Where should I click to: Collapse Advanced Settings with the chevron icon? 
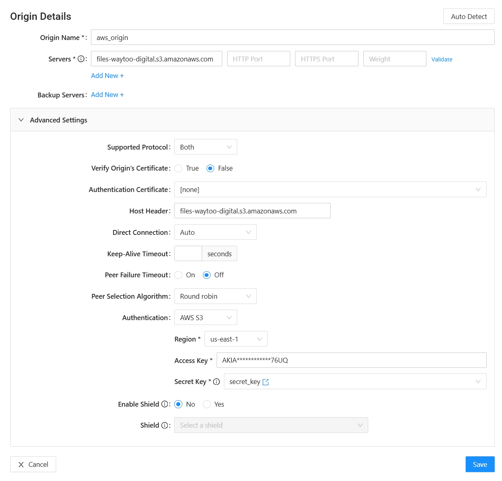click(x=21, y=120)
